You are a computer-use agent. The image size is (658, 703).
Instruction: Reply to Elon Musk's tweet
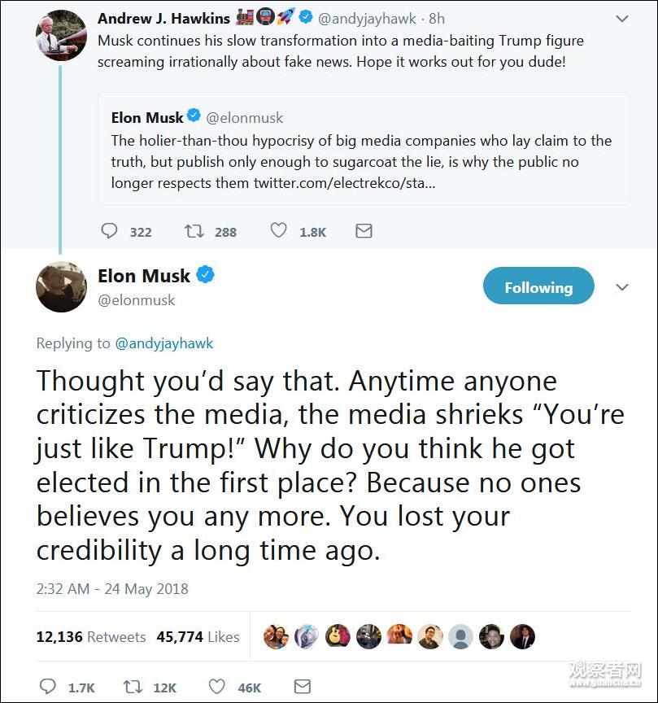click(49, 687)
